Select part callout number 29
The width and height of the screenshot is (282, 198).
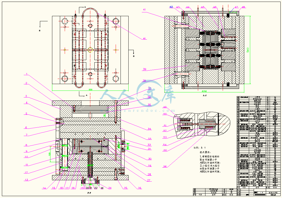149,166
